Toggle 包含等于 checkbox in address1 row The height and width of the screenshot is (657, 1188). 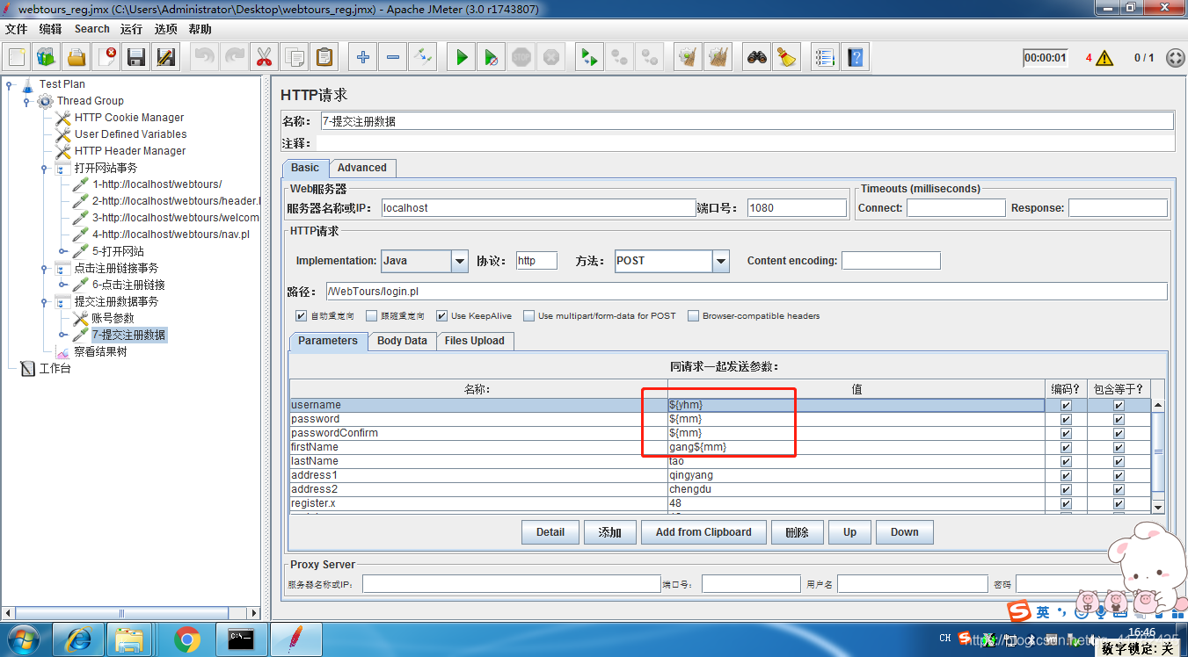click(1119, 476)
